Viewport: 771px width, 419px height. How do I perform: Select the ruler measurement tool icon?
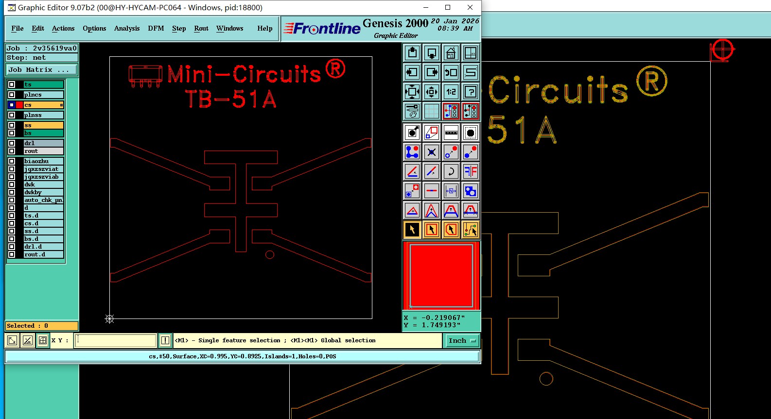[x=451, y=133]
